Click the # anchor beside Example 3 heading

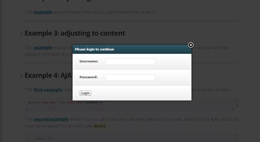tap(22, 34)
